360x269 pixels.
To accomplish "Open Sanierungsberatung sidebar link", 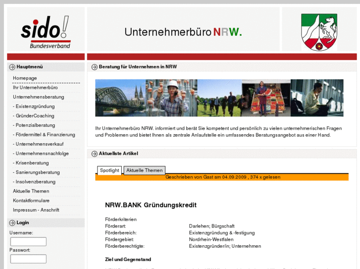I will point(36,172).
